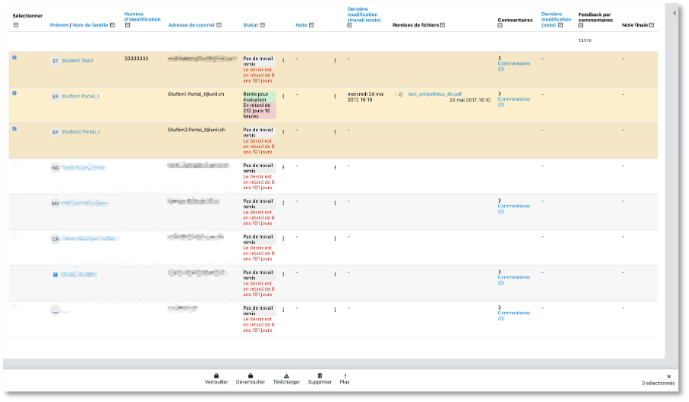Sort by the Nom de famille header

[90, 25]
